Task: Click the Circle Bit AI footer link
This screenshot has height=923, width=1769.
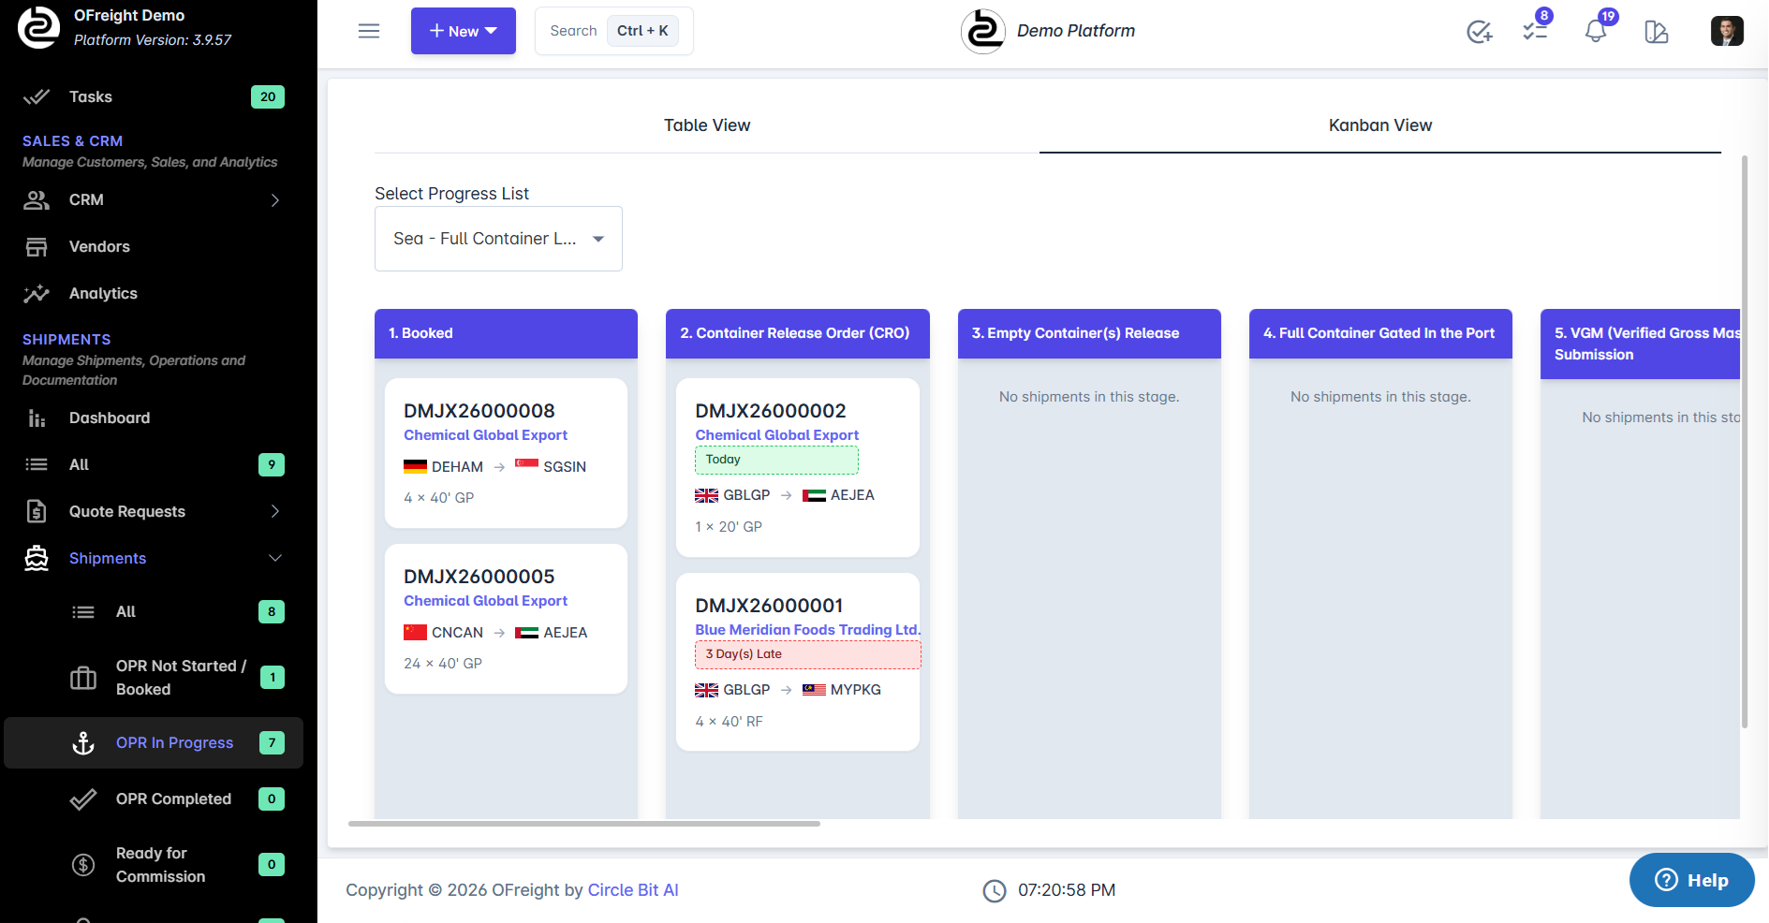Action: 633,889
